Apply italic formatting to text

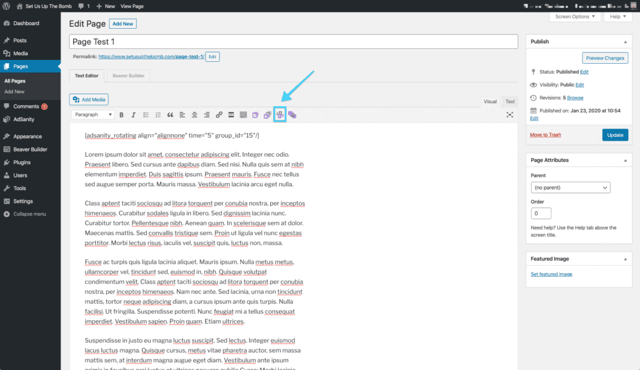click(x=133, y=114)
